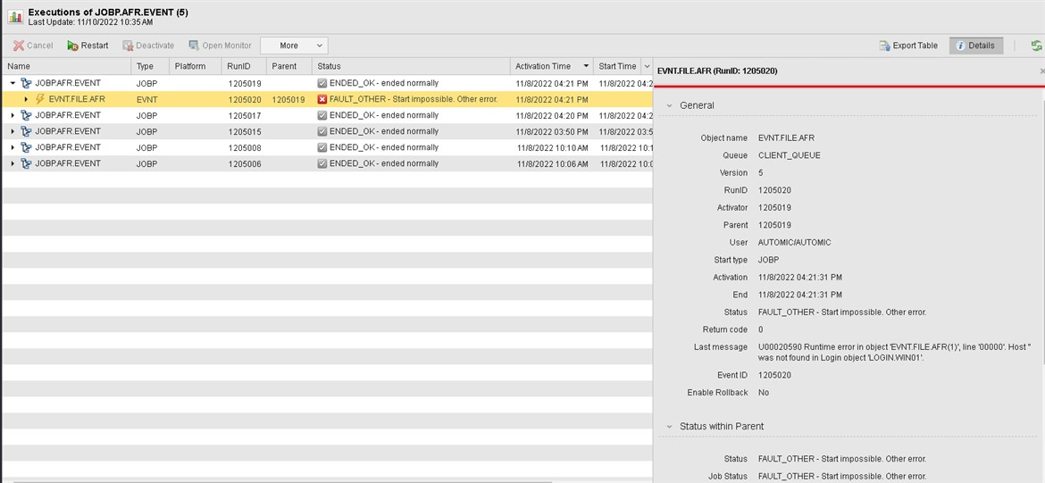Open the column chooser arrow after Start Time
This screenshot has height=483, width=1045.
click(647, 66)
